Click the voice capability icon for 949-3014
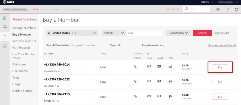The image size is (241, 105). (135, 67)
